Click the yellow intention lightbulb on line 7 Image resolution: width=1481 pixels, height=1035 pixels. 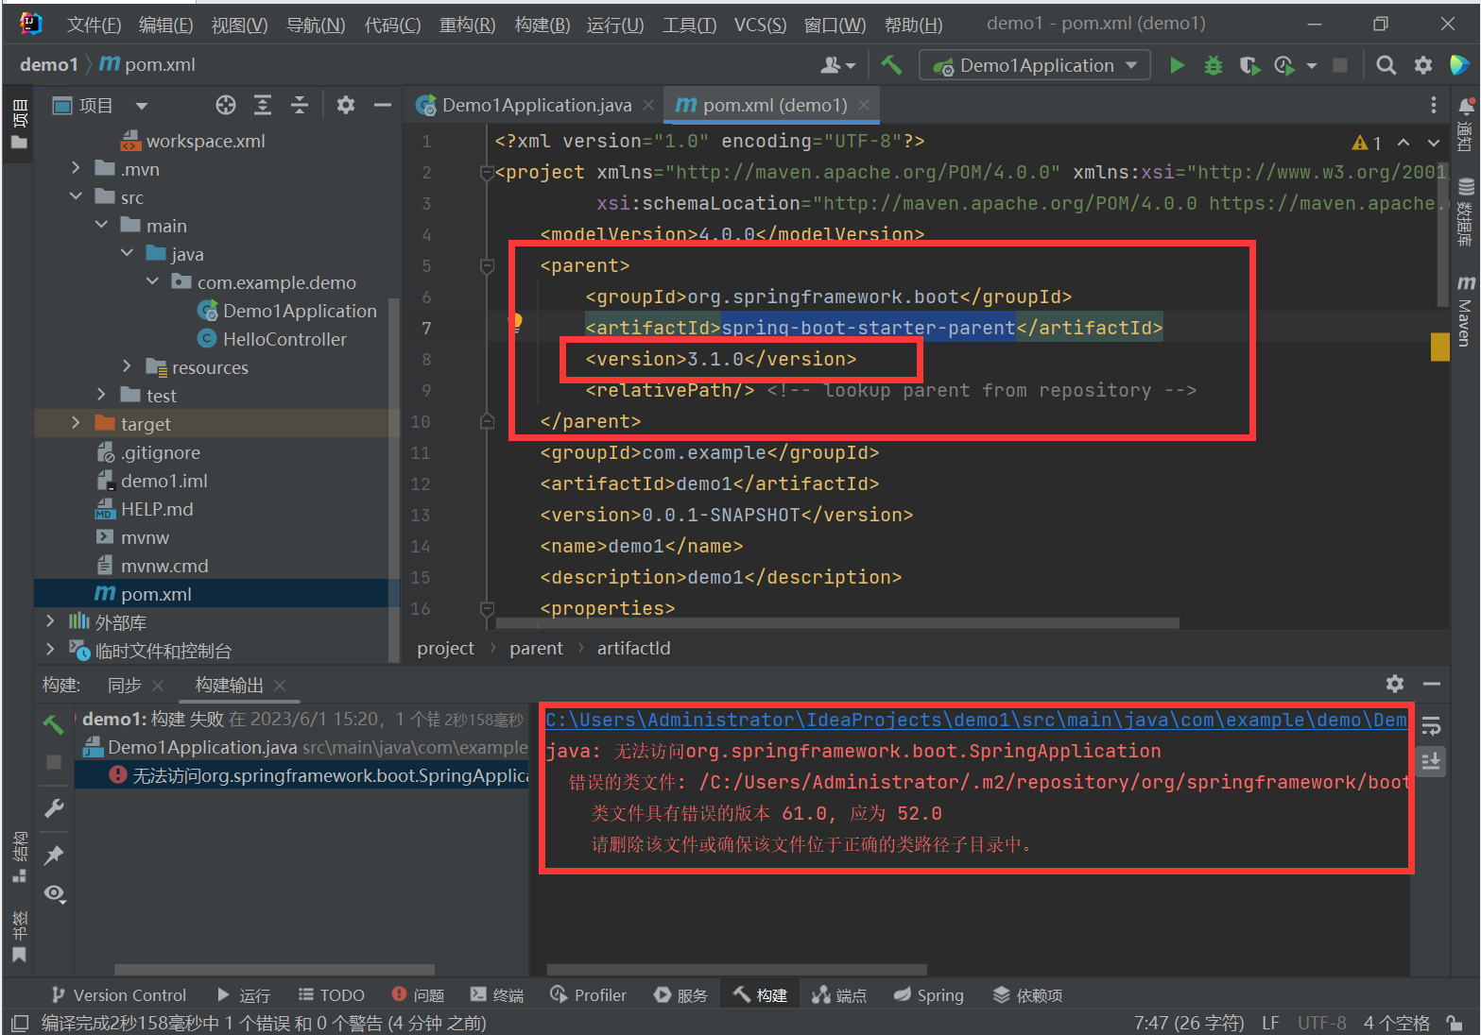click(516, 322)
